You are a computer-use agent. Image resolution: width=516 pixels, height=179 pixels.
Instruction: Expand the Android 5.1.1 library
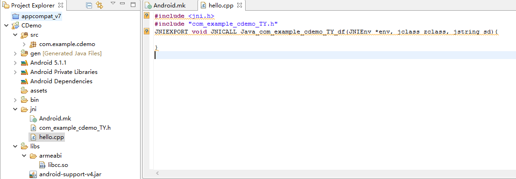pyautogui.click(x=15, y=63)
